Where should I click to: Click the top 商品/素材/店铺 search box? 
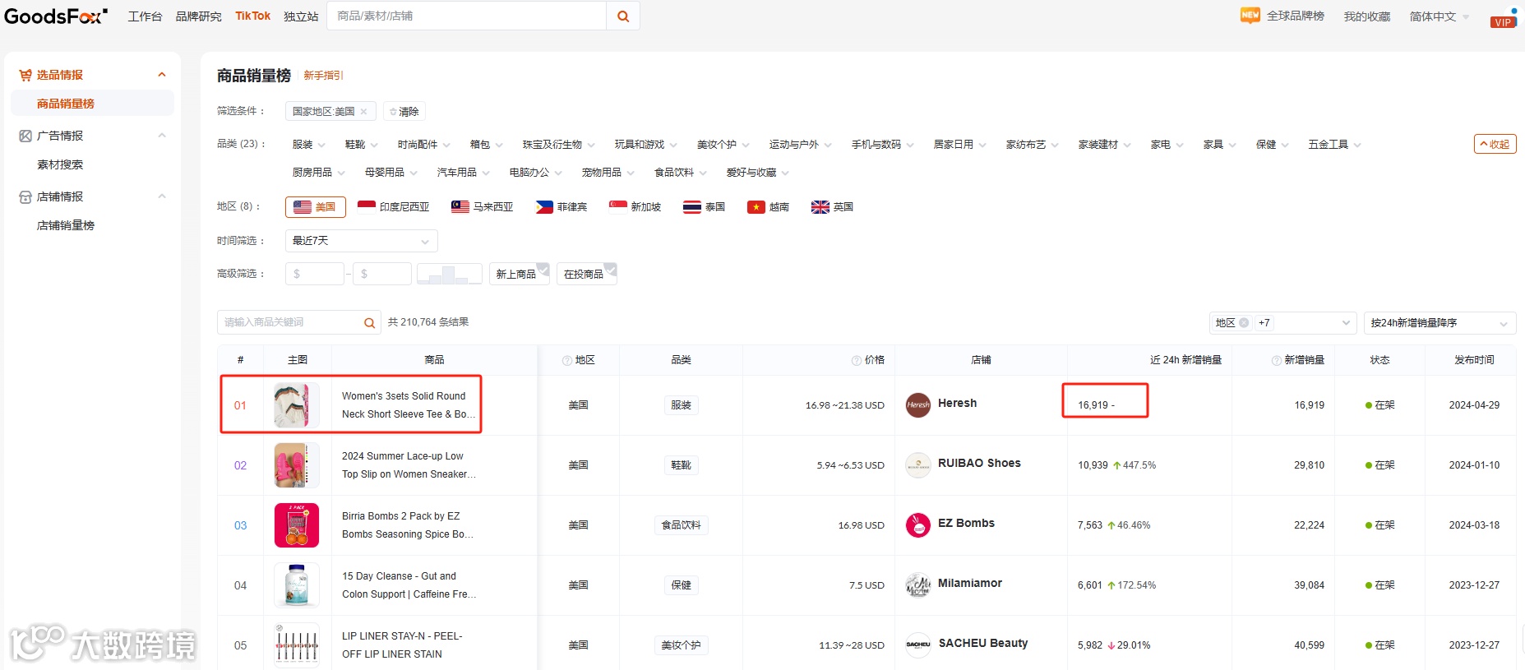(x=467, y=16)
